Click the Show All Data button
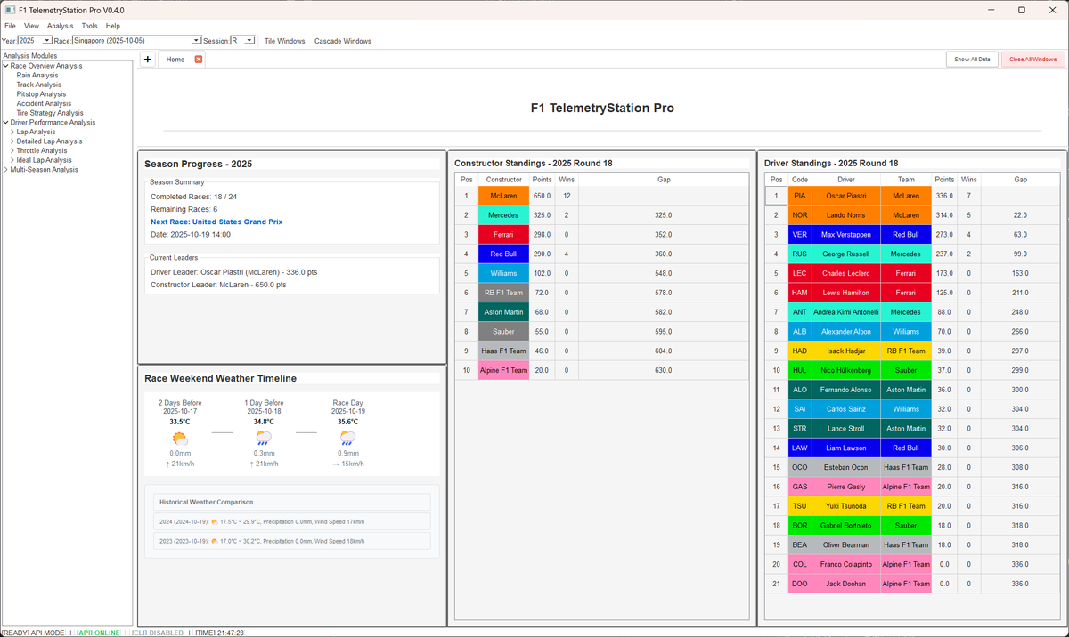 tap(972, 60)
